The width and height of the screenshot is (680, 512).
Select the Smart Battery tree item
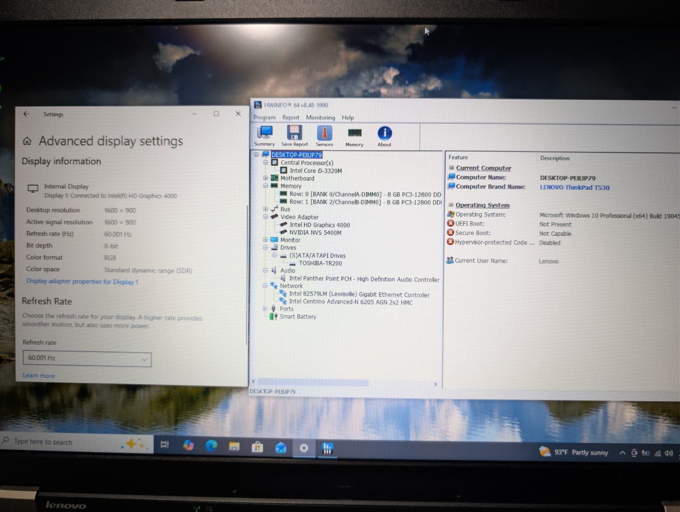[297, 317]
